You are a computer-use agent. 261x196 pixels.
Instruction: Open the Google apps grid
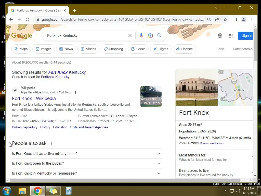point(230,36)
